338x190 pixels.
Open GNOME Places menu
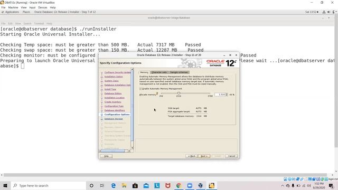click(26, 12)
